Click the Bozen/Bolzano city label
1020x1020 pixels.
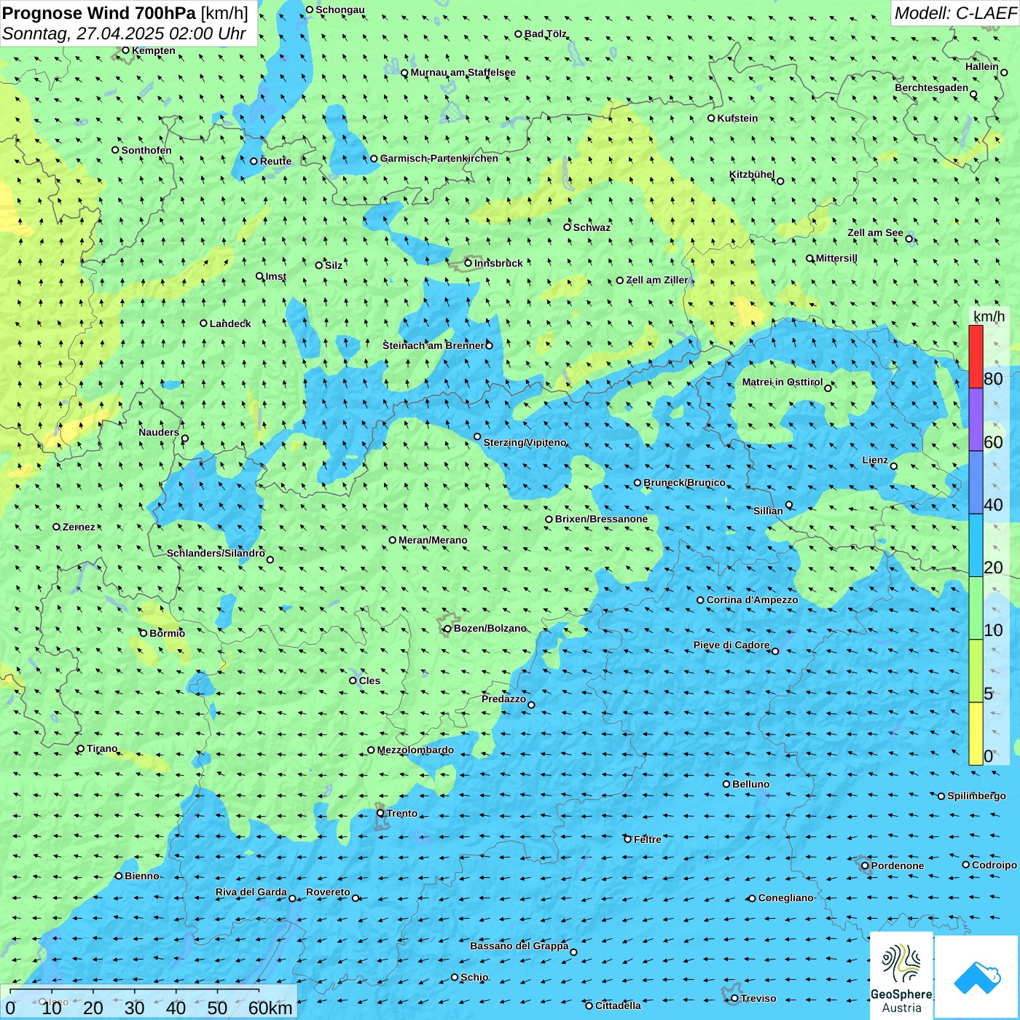[x=490, y=628]
